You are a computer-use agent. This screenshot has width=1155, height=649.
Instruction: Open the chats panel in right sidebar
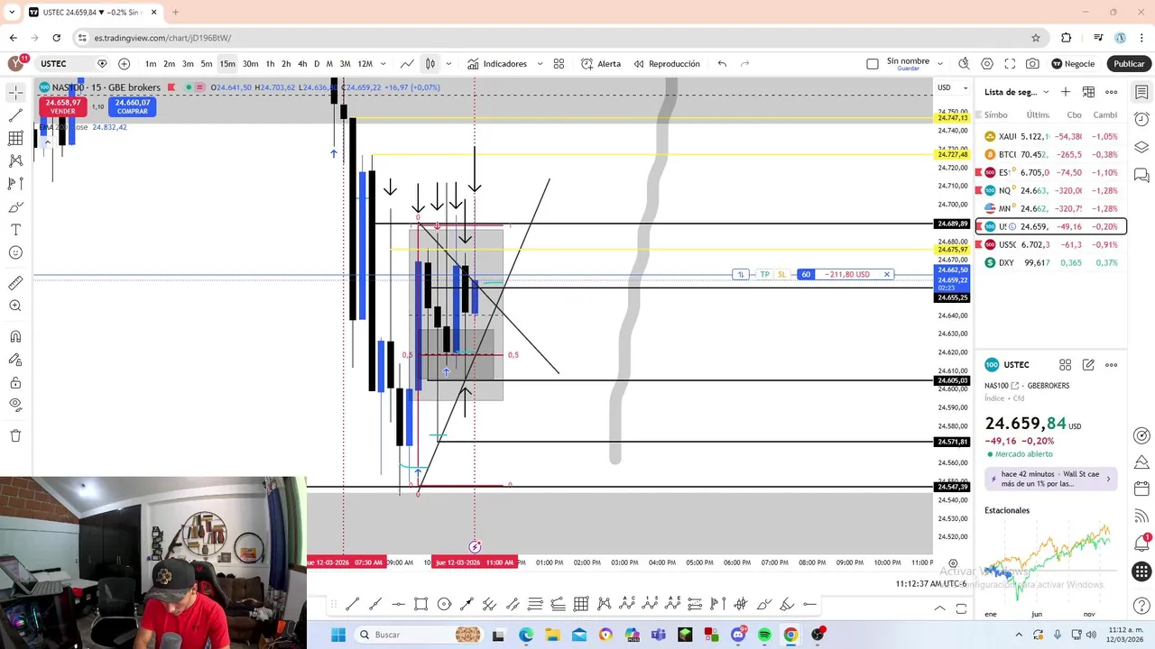[x=1141, y=175]
